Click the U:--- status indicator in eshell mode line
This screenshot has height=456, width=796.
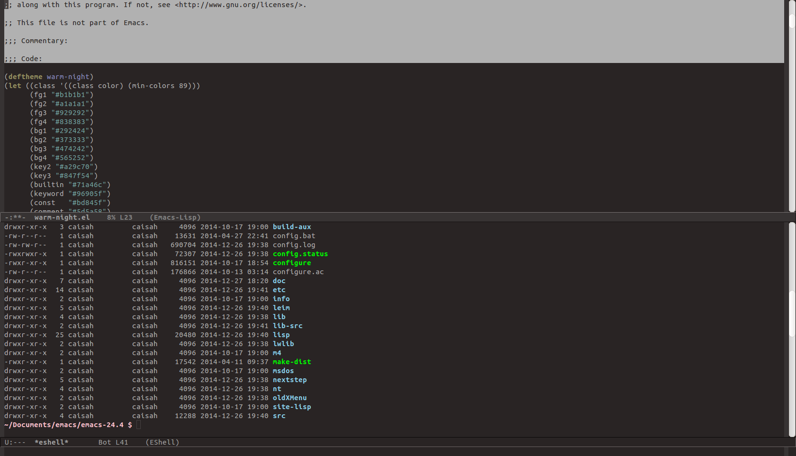click(15, 442)
